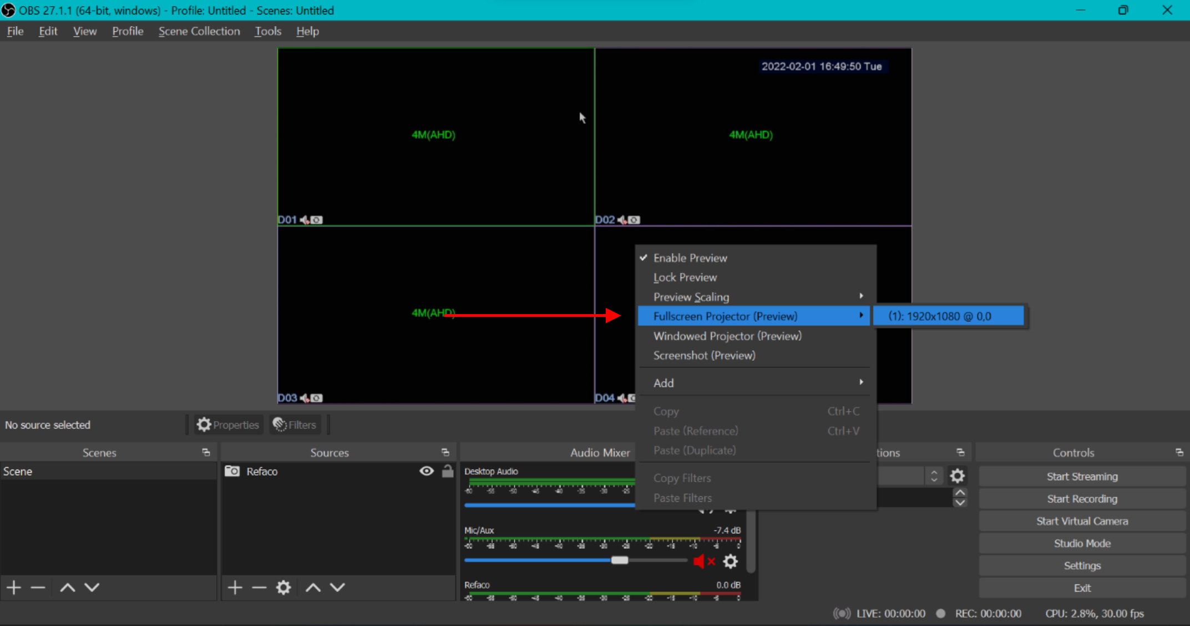Open the scene transitions settings gear

click(957, 476)
